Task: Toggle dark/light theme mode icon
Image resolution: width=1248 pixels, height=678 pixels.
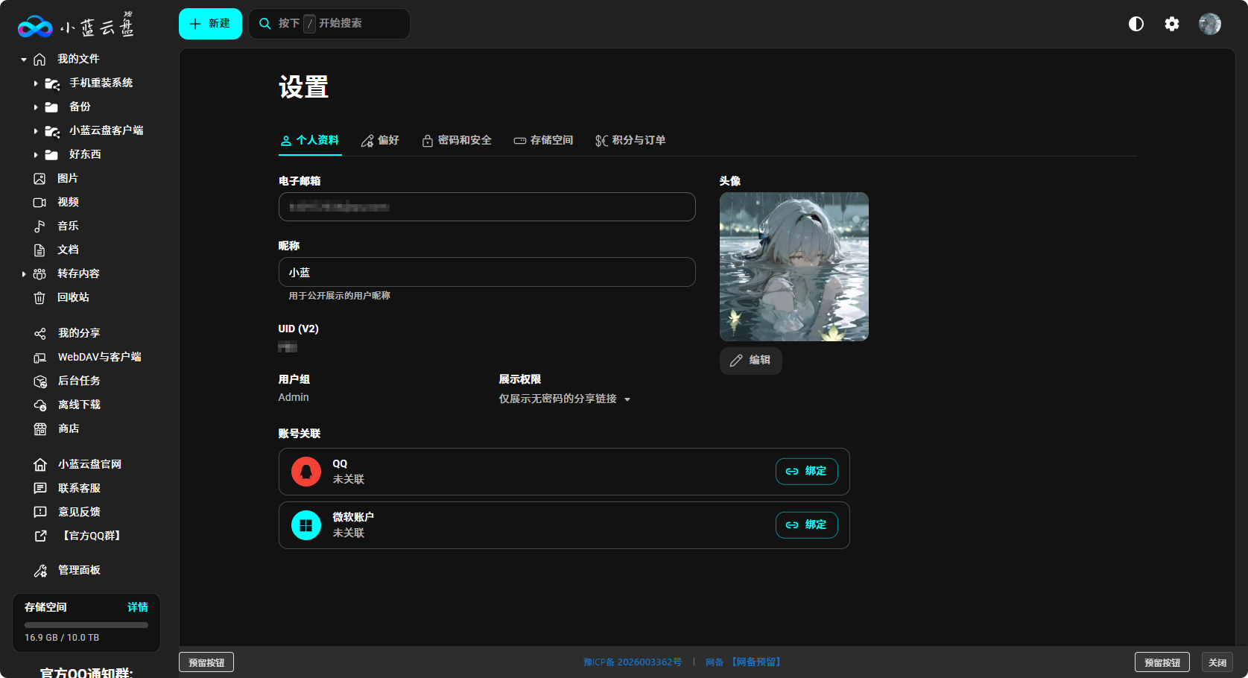Action: 1135,24
